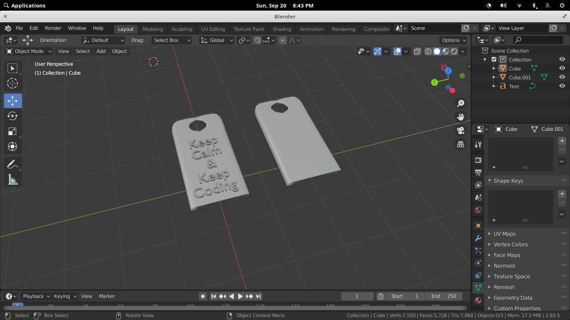570x320 pixels.
Task: Toggle snapping magnet in header
Action: pyautogui.click(x=257, y=40)
